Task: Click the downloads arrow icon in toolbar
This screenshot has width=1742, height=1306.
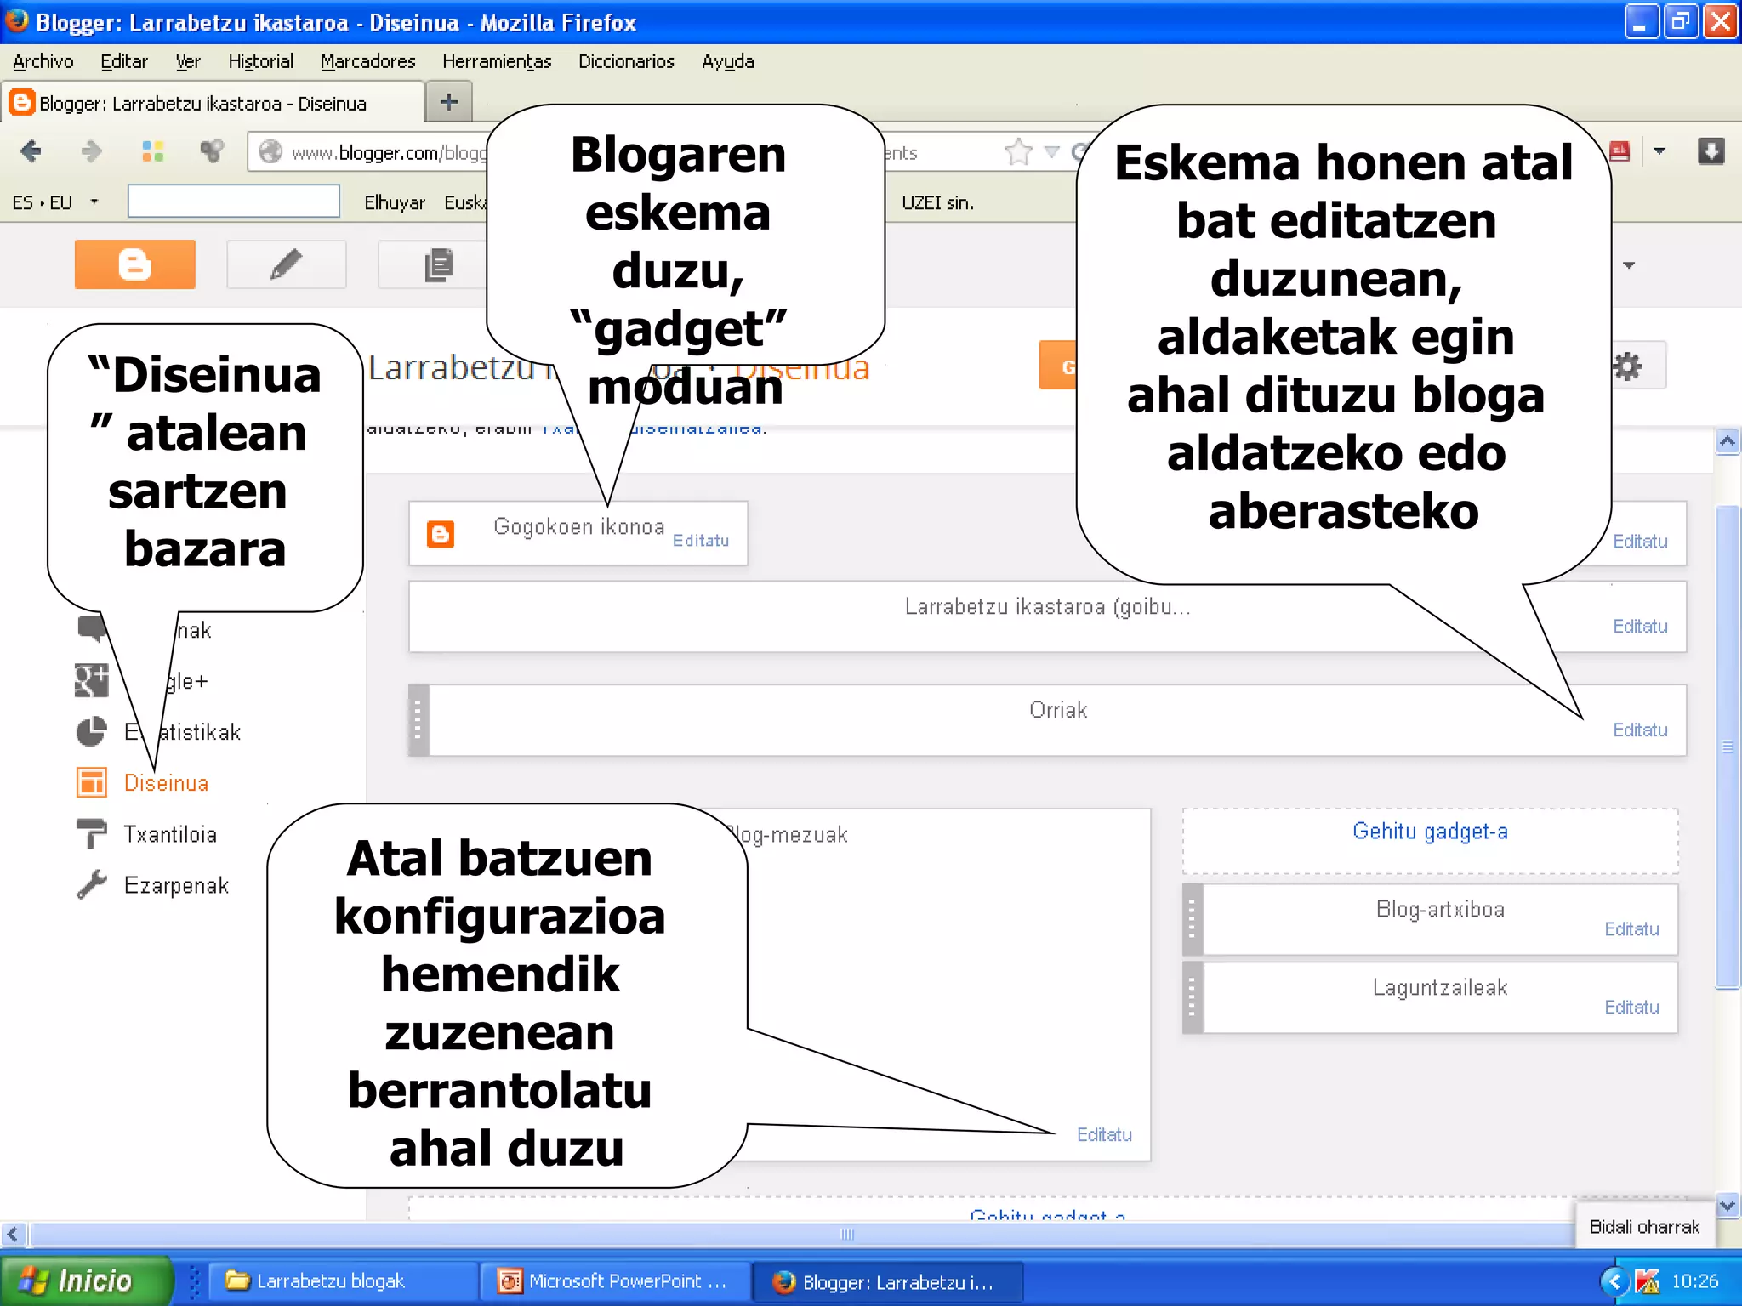Action: point(1711,151)
